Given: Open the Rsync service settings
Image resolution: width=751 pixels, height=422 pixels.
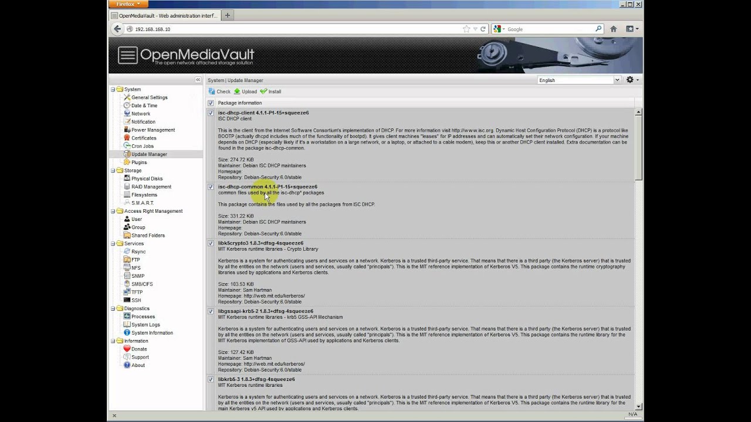Looking at the screenshot, I should click(138, 251).
